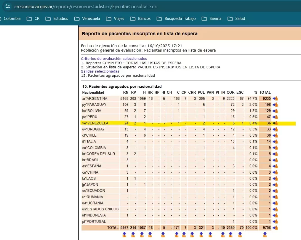Open the detail icon for the VENEZUELA row
Screen dimensions: 301x240
click(275, 123)
